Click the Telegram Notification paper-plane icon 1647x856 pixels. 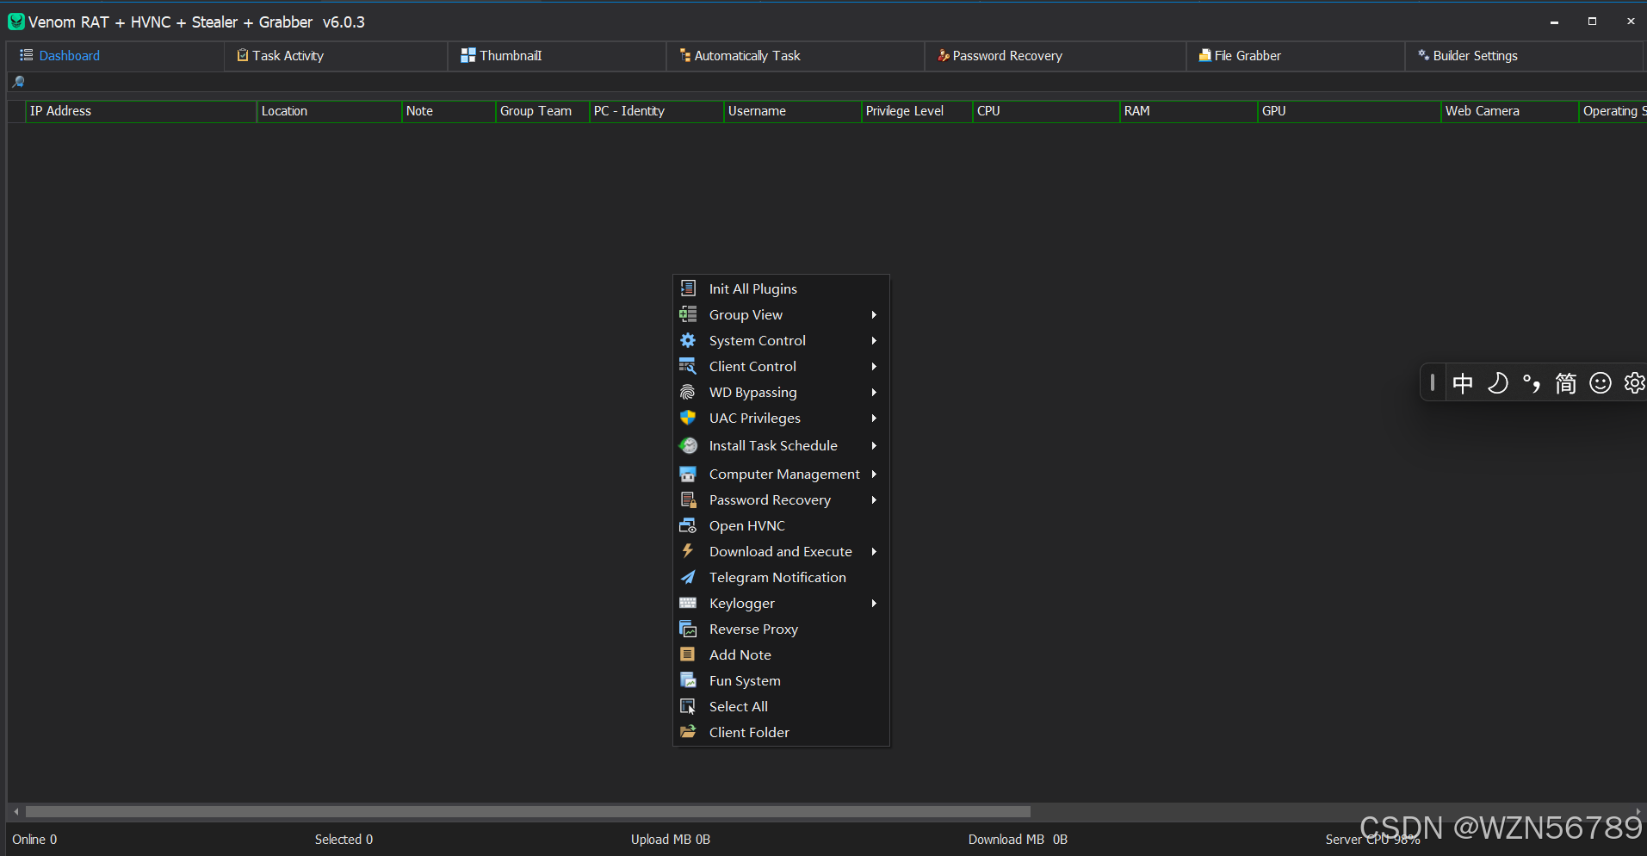point(688,577)
